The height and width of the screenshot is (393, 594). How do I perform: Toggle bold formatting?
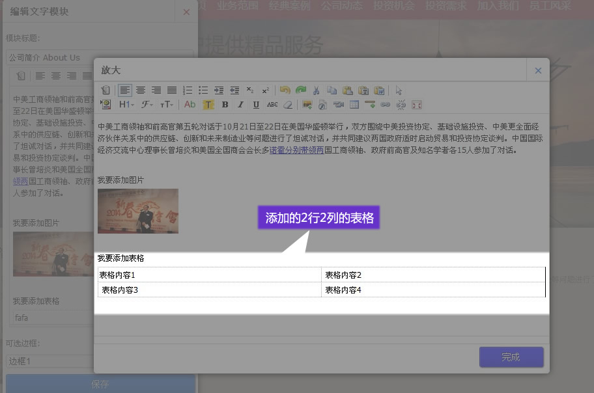click(225, 104)
